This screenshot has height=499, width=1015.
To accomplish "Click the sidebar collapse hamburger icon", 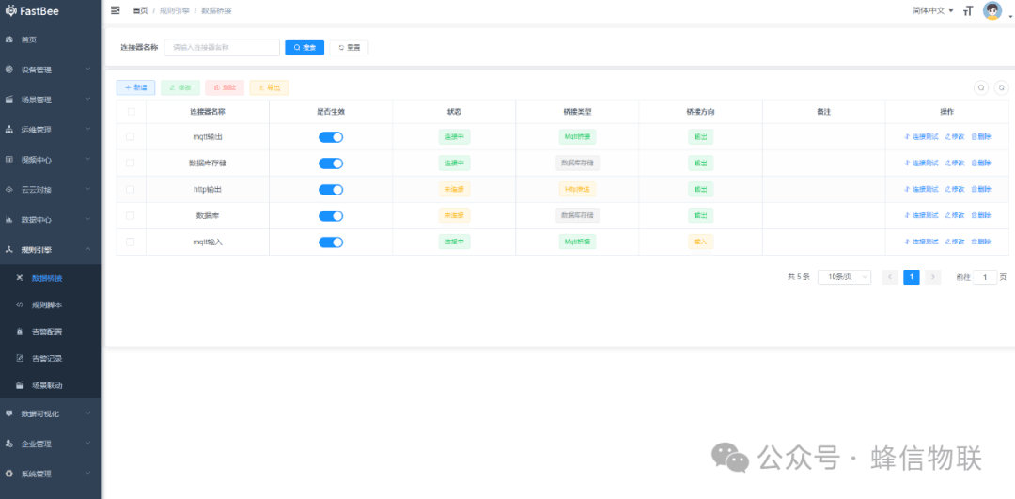I will tap(116, 10).
